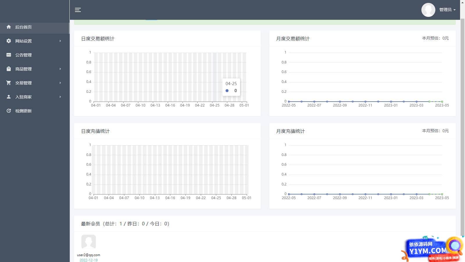Screen dimensions: 465x262
Task: Expand the 交易管理 chevron
Action: (60, 83)
